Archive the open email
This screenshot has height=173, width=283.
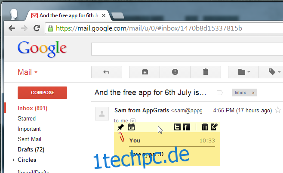[145, 72]
